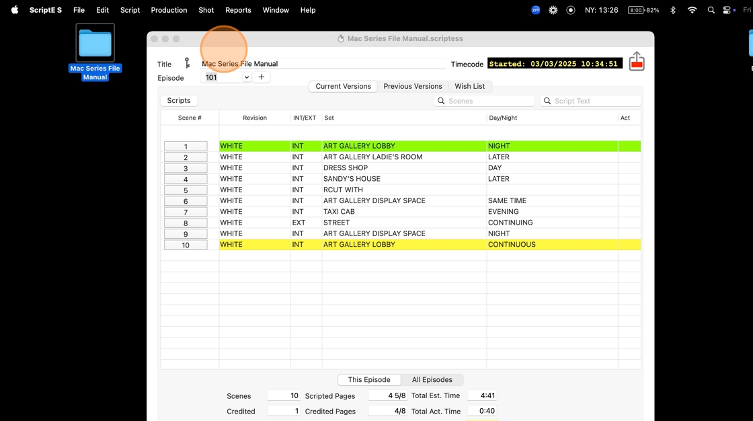Viewport: 753px width, 421px height.
Task: Click the EXT cell in scene 8
Action: 306,223
